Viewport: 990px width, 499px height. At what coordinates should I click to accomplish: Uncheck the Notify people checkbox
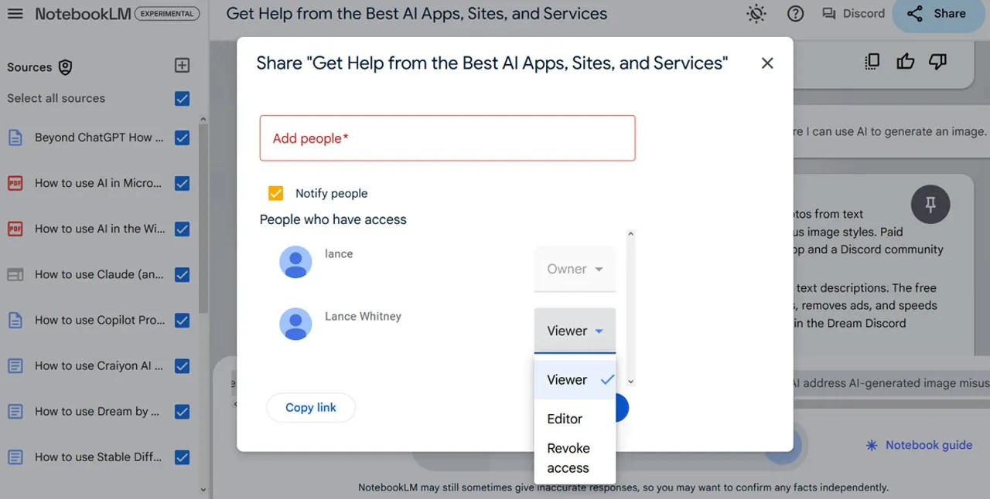[275, 193]
